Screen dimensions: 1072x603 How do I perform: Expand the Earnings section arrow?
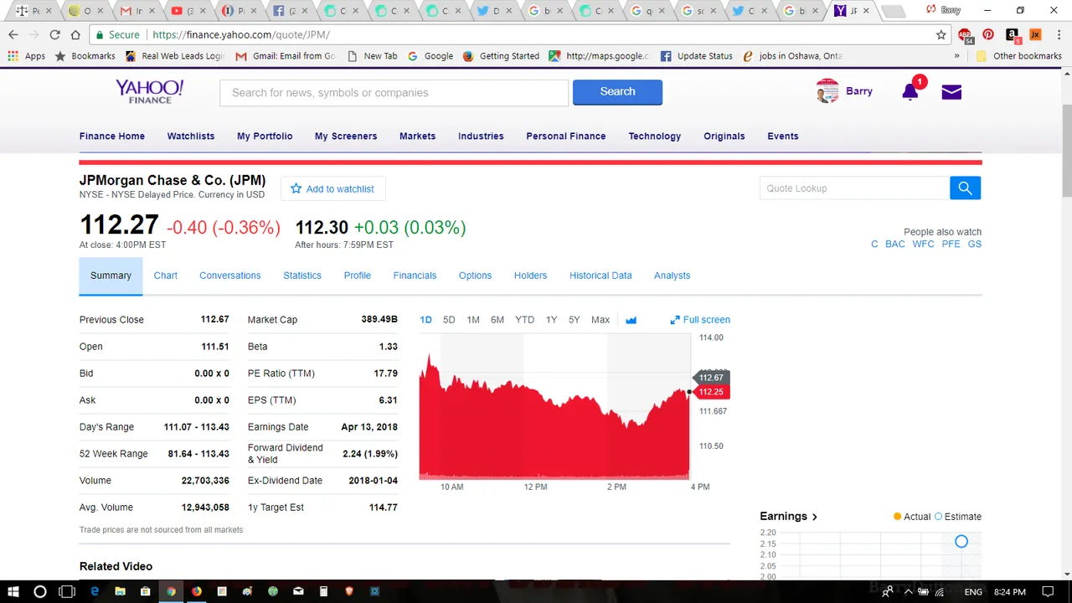coord(814,517)
